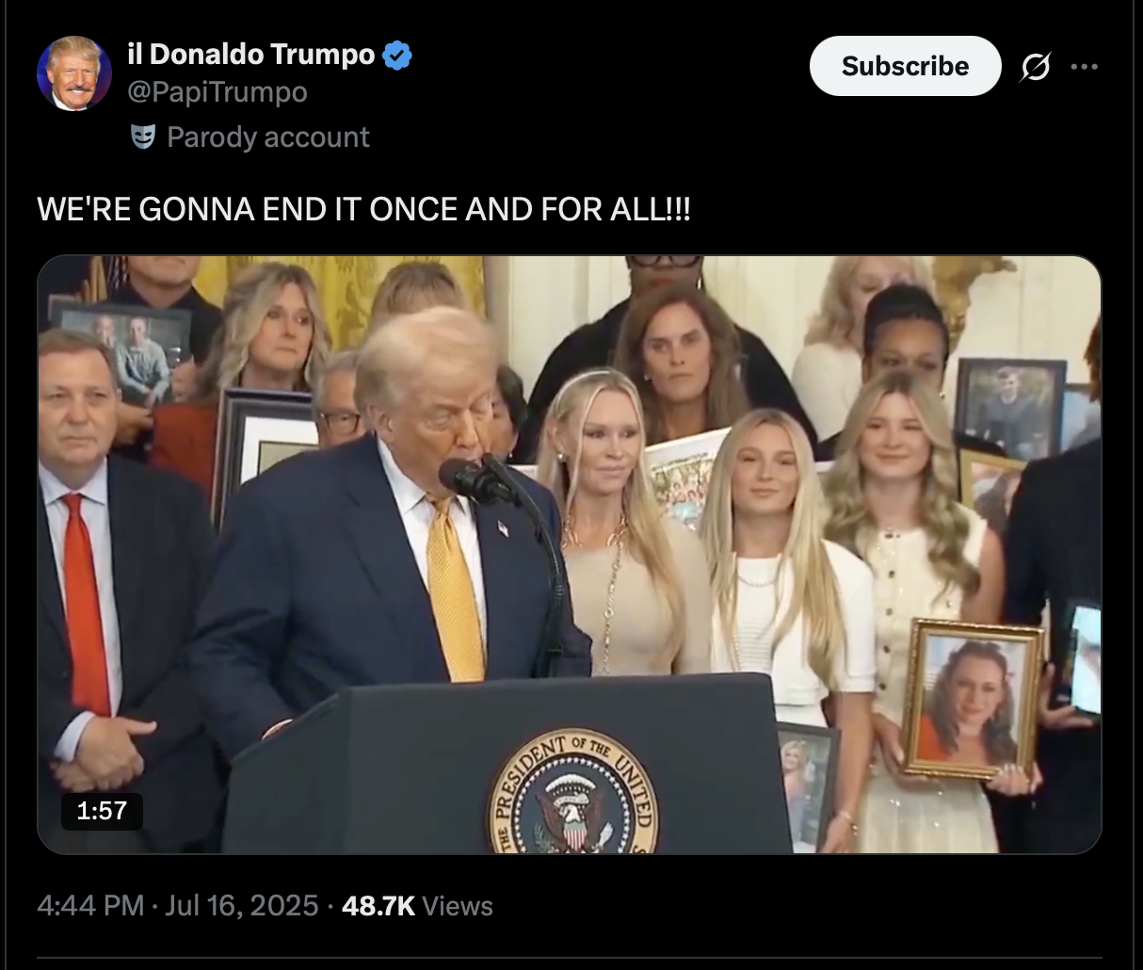Click the Subscribe button
The height and width of the screenshot is (970, 1143).
pyautogui.click(x=905, y=66)
